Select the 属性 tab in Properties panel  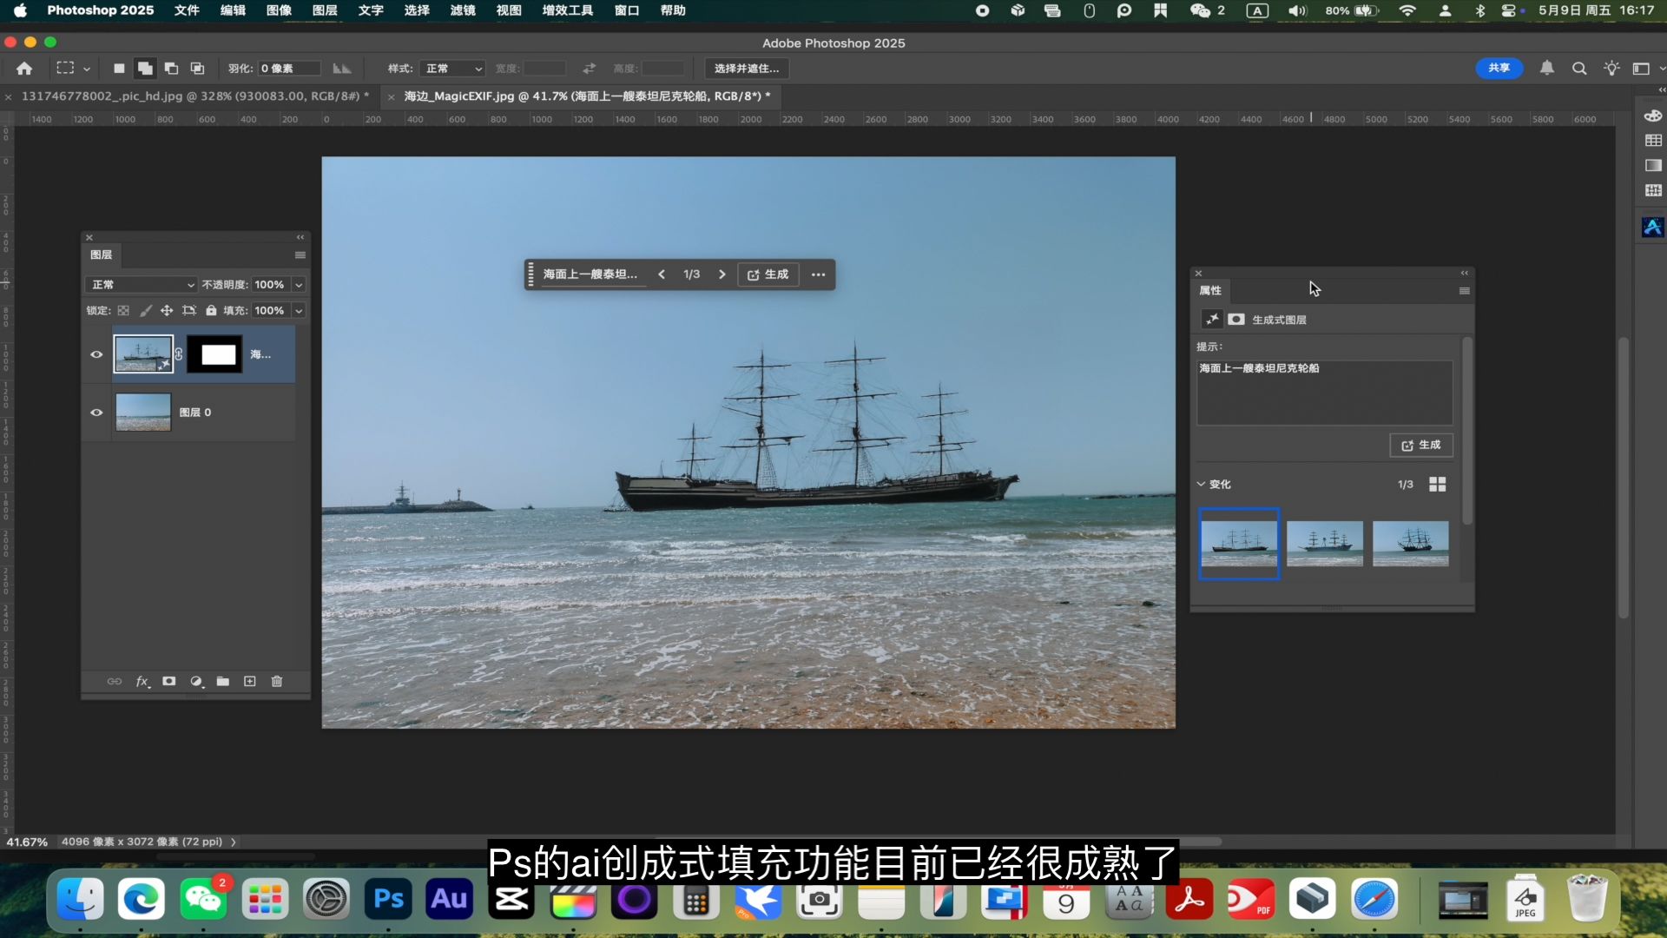(1210, 291)
